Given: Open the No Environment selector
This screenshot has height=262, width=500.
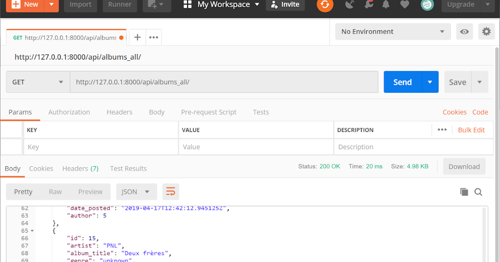Looking at the screenshot, I should (x=392, y=31).
